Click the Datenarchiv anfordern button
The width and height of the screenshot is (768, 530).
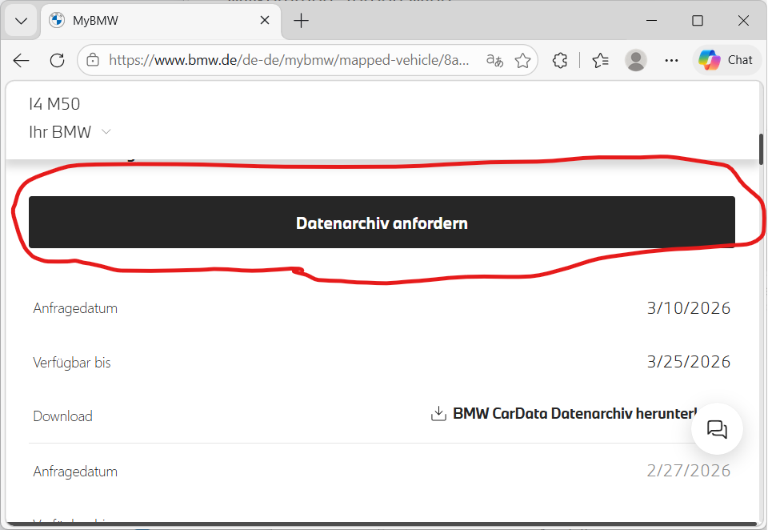click(x=382, y=222)
